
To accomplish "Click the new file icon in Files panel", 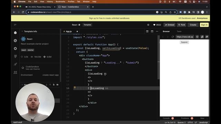I will point(54,85).
